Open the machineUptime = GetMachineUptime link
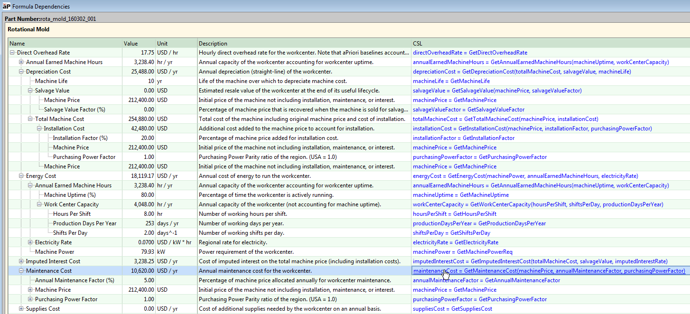The height and width of the screenshot is (314, 690). 460,195
